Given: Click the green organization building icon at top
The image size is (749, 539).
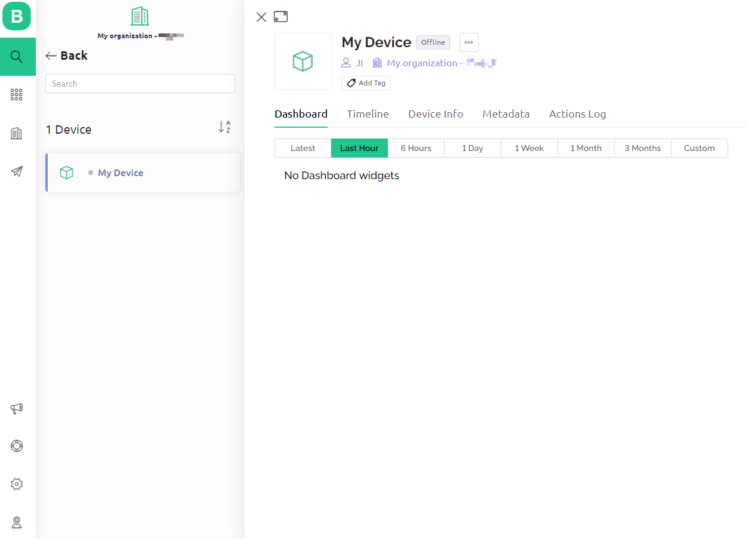Looking at the screenshot, I should [x=140, y=16].
